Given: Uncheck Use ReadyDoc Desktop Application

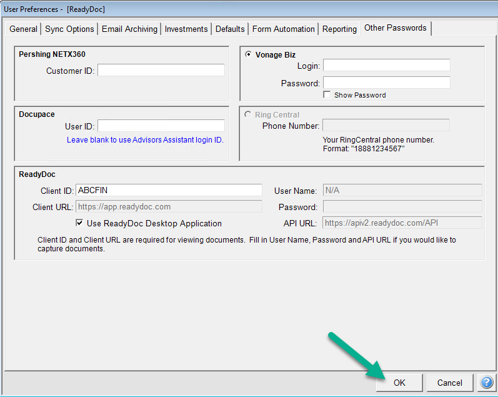Looking at the screenshot, I should pos(79,223).
